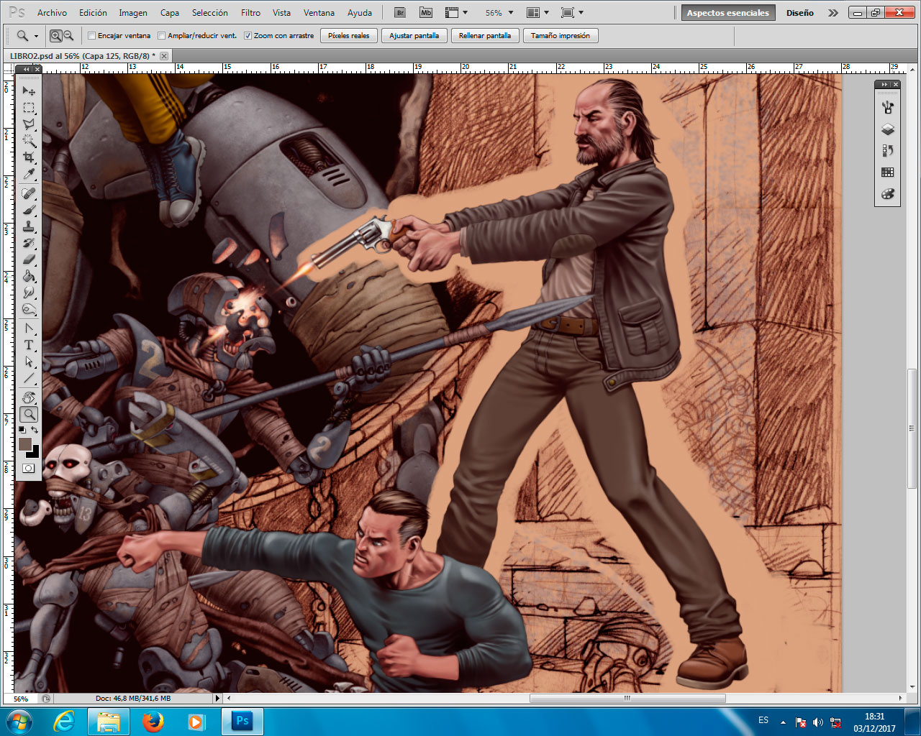Select the Type tool
This screenshot has height=736, width=921.
29,346
